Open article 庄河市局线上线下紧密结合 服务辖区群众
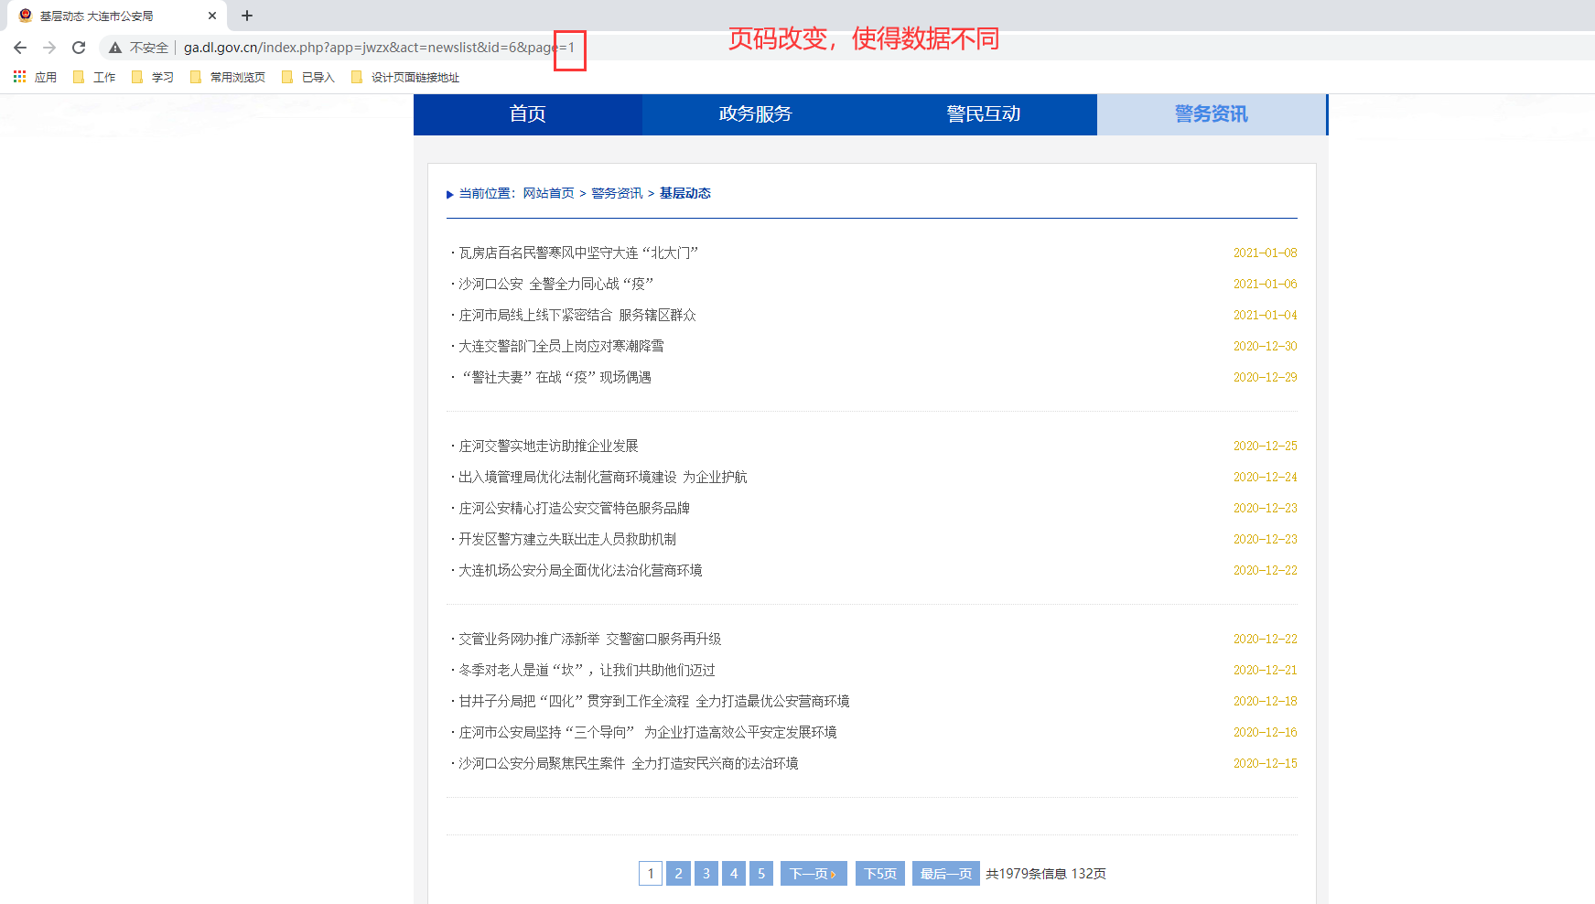 [x=577, y=315]
